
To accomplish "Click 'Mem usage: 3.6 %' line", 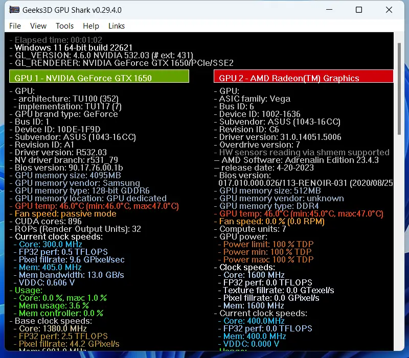I will pos(52,305).
